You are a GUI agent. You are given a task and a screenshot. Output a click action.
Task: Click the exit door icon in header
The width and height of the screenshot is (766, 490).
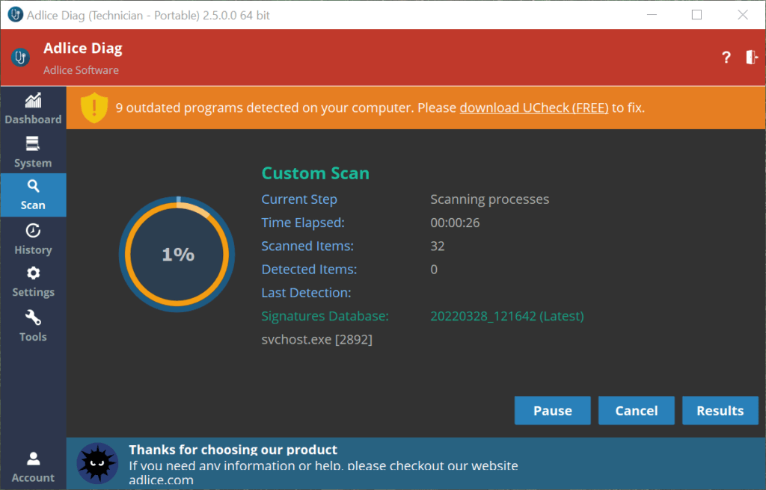[751, 58]
